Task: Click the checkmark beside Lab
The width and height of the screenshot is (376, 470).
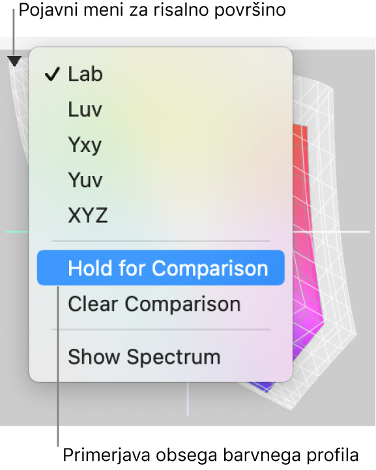Action: click(52, 74)
